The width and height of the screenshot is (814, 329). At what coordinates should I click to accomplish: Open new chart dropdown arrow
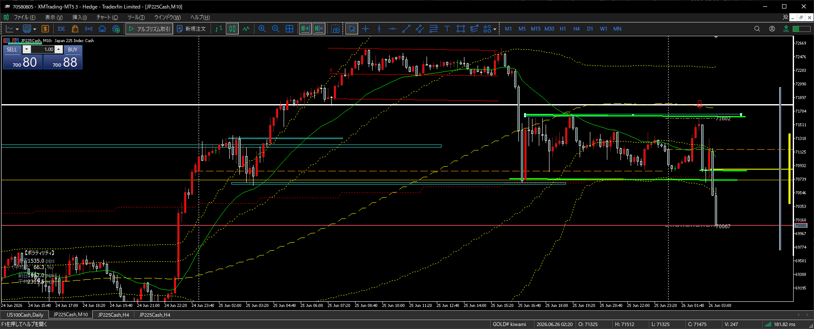pyautogui.click(x=17, y=29)
